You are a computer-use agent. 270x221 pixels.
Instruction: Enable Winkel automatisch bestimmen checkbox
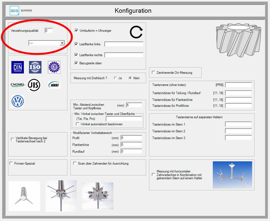78,124
